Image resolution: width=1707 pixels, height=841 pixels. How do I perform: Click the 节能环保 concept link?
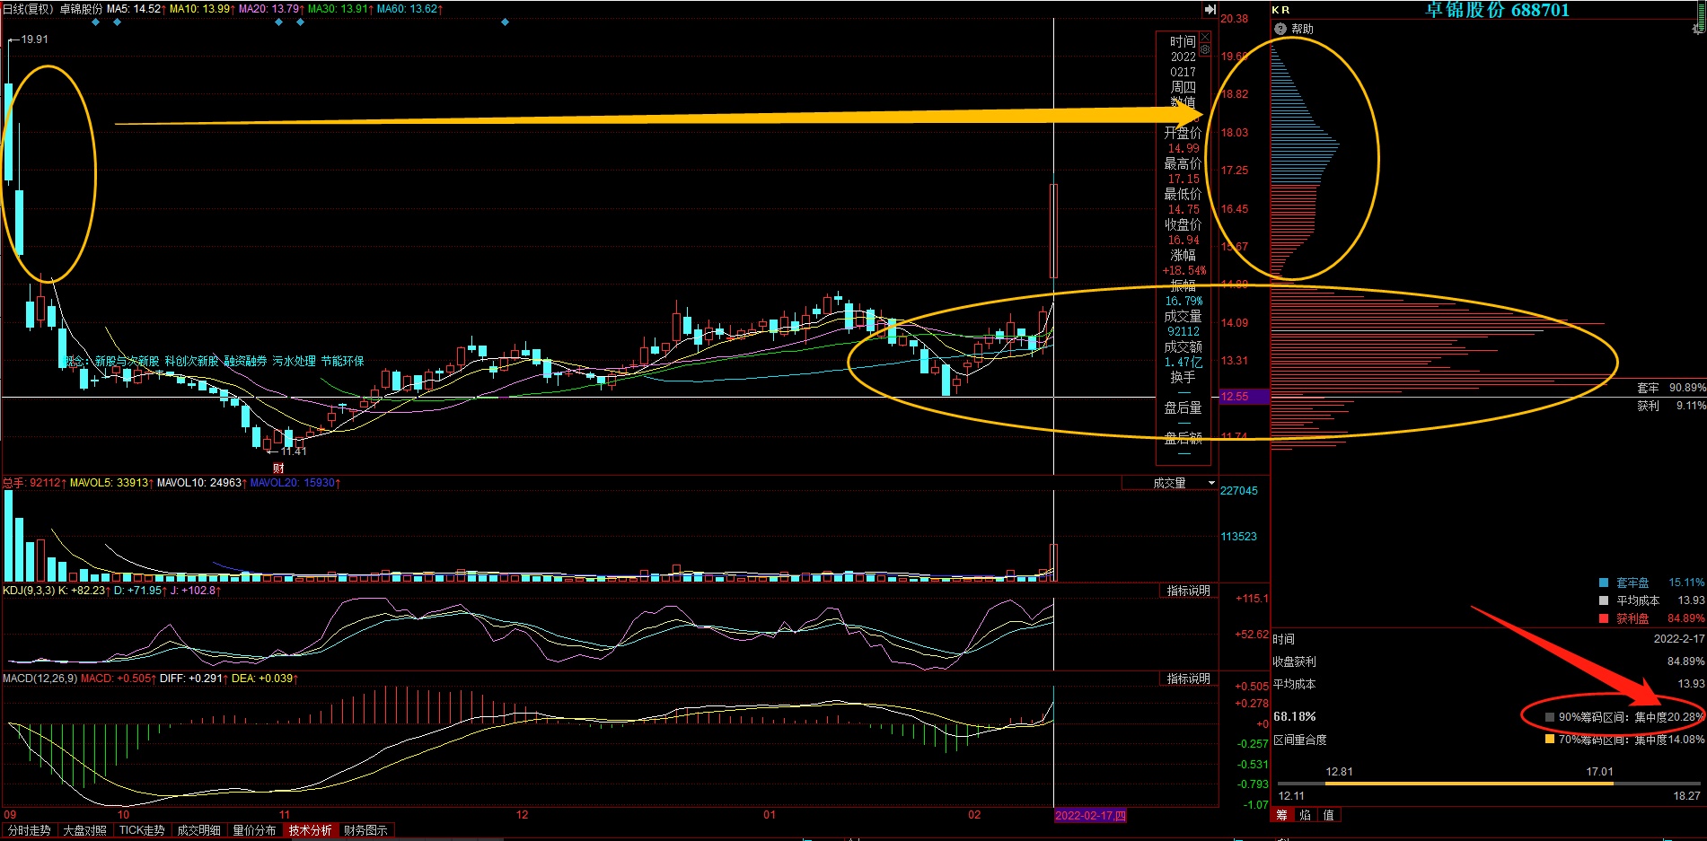(343, 361)
